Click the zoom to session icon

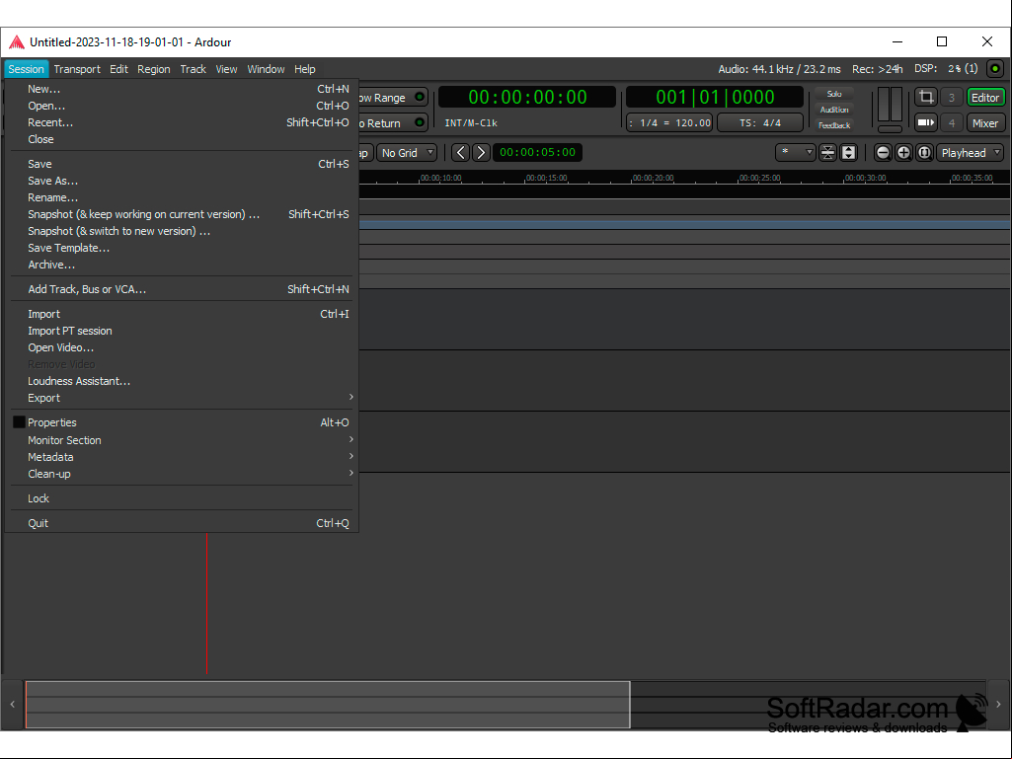tap(924, 153)
